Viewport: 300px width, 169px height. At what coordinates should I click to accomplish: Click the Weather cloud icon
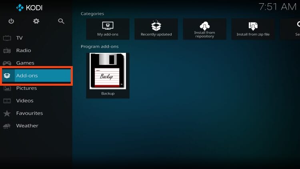tap(7, 126)
